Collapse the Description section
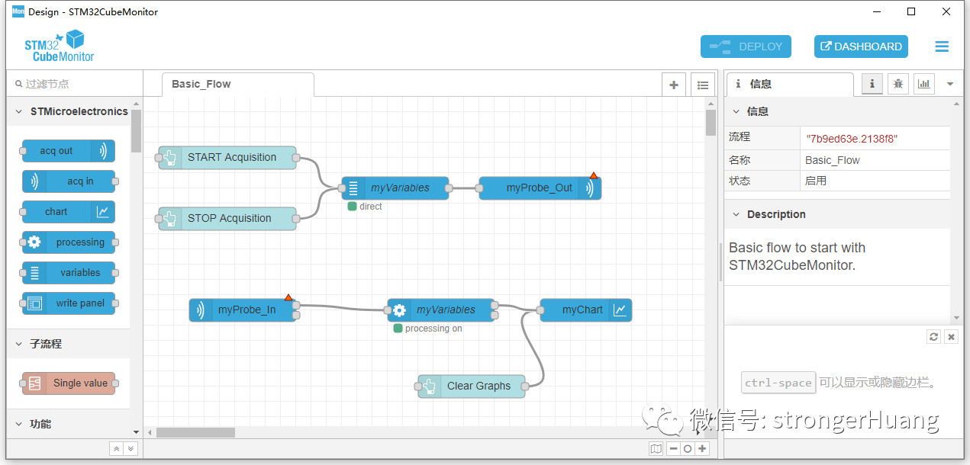This screenshot has width=970, height=465. [x=836, y=214]
